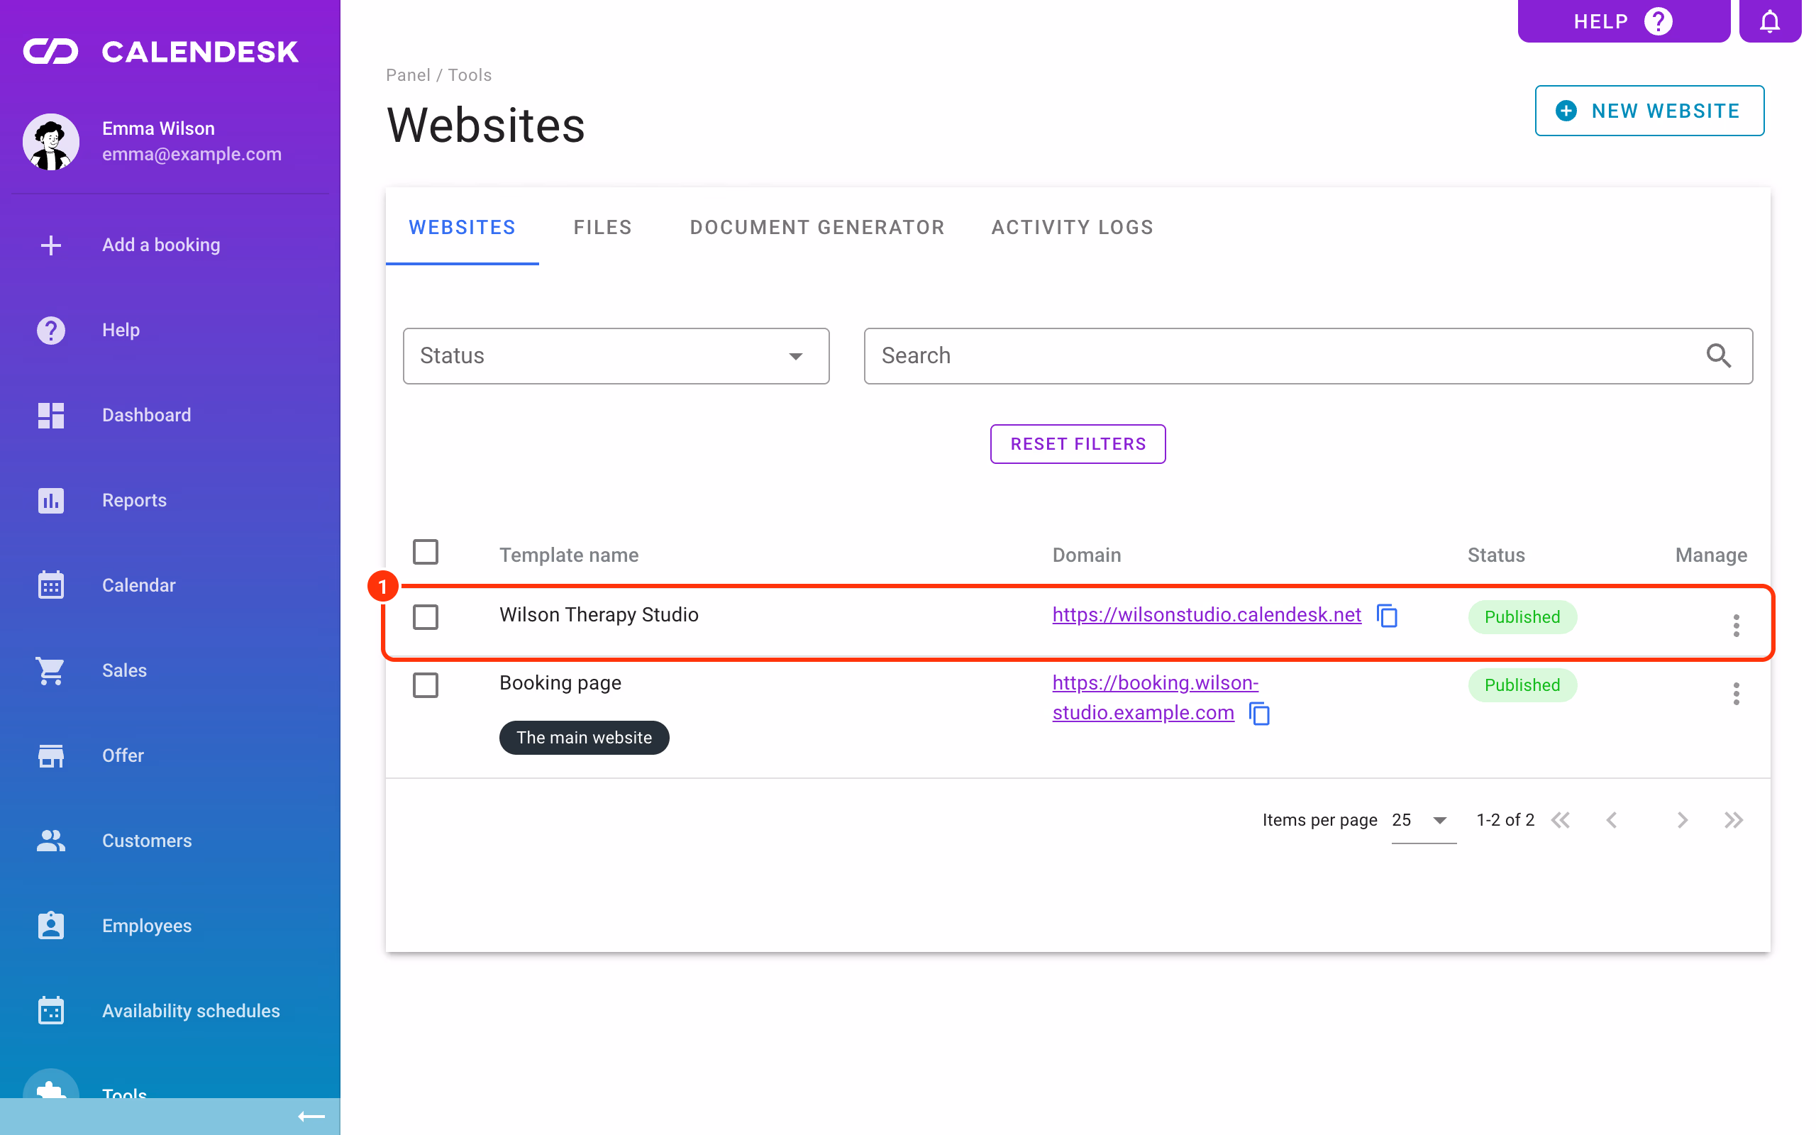Check the Wilson Therapy Studio row checkbox

(x=426, y=617)
